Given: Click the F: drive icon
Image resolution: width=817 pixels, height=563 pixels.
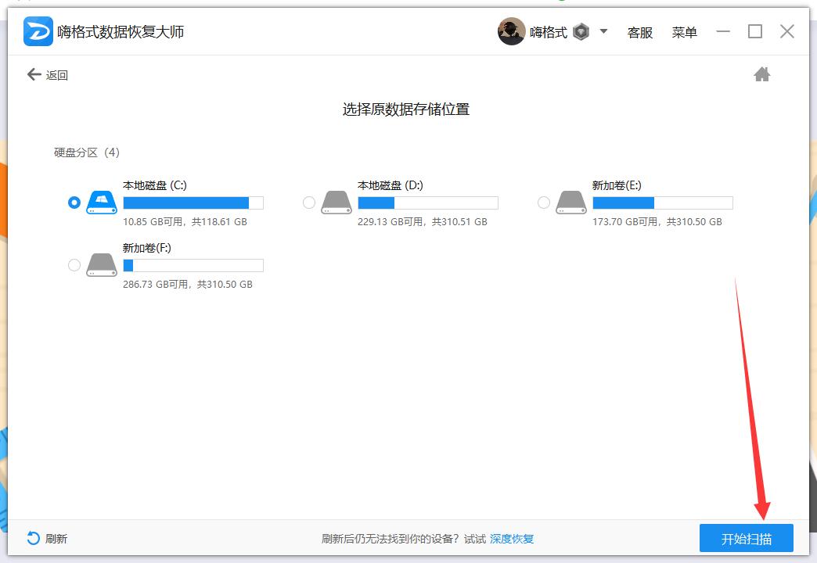Looking at the screenshot, I should pos(102,265).
